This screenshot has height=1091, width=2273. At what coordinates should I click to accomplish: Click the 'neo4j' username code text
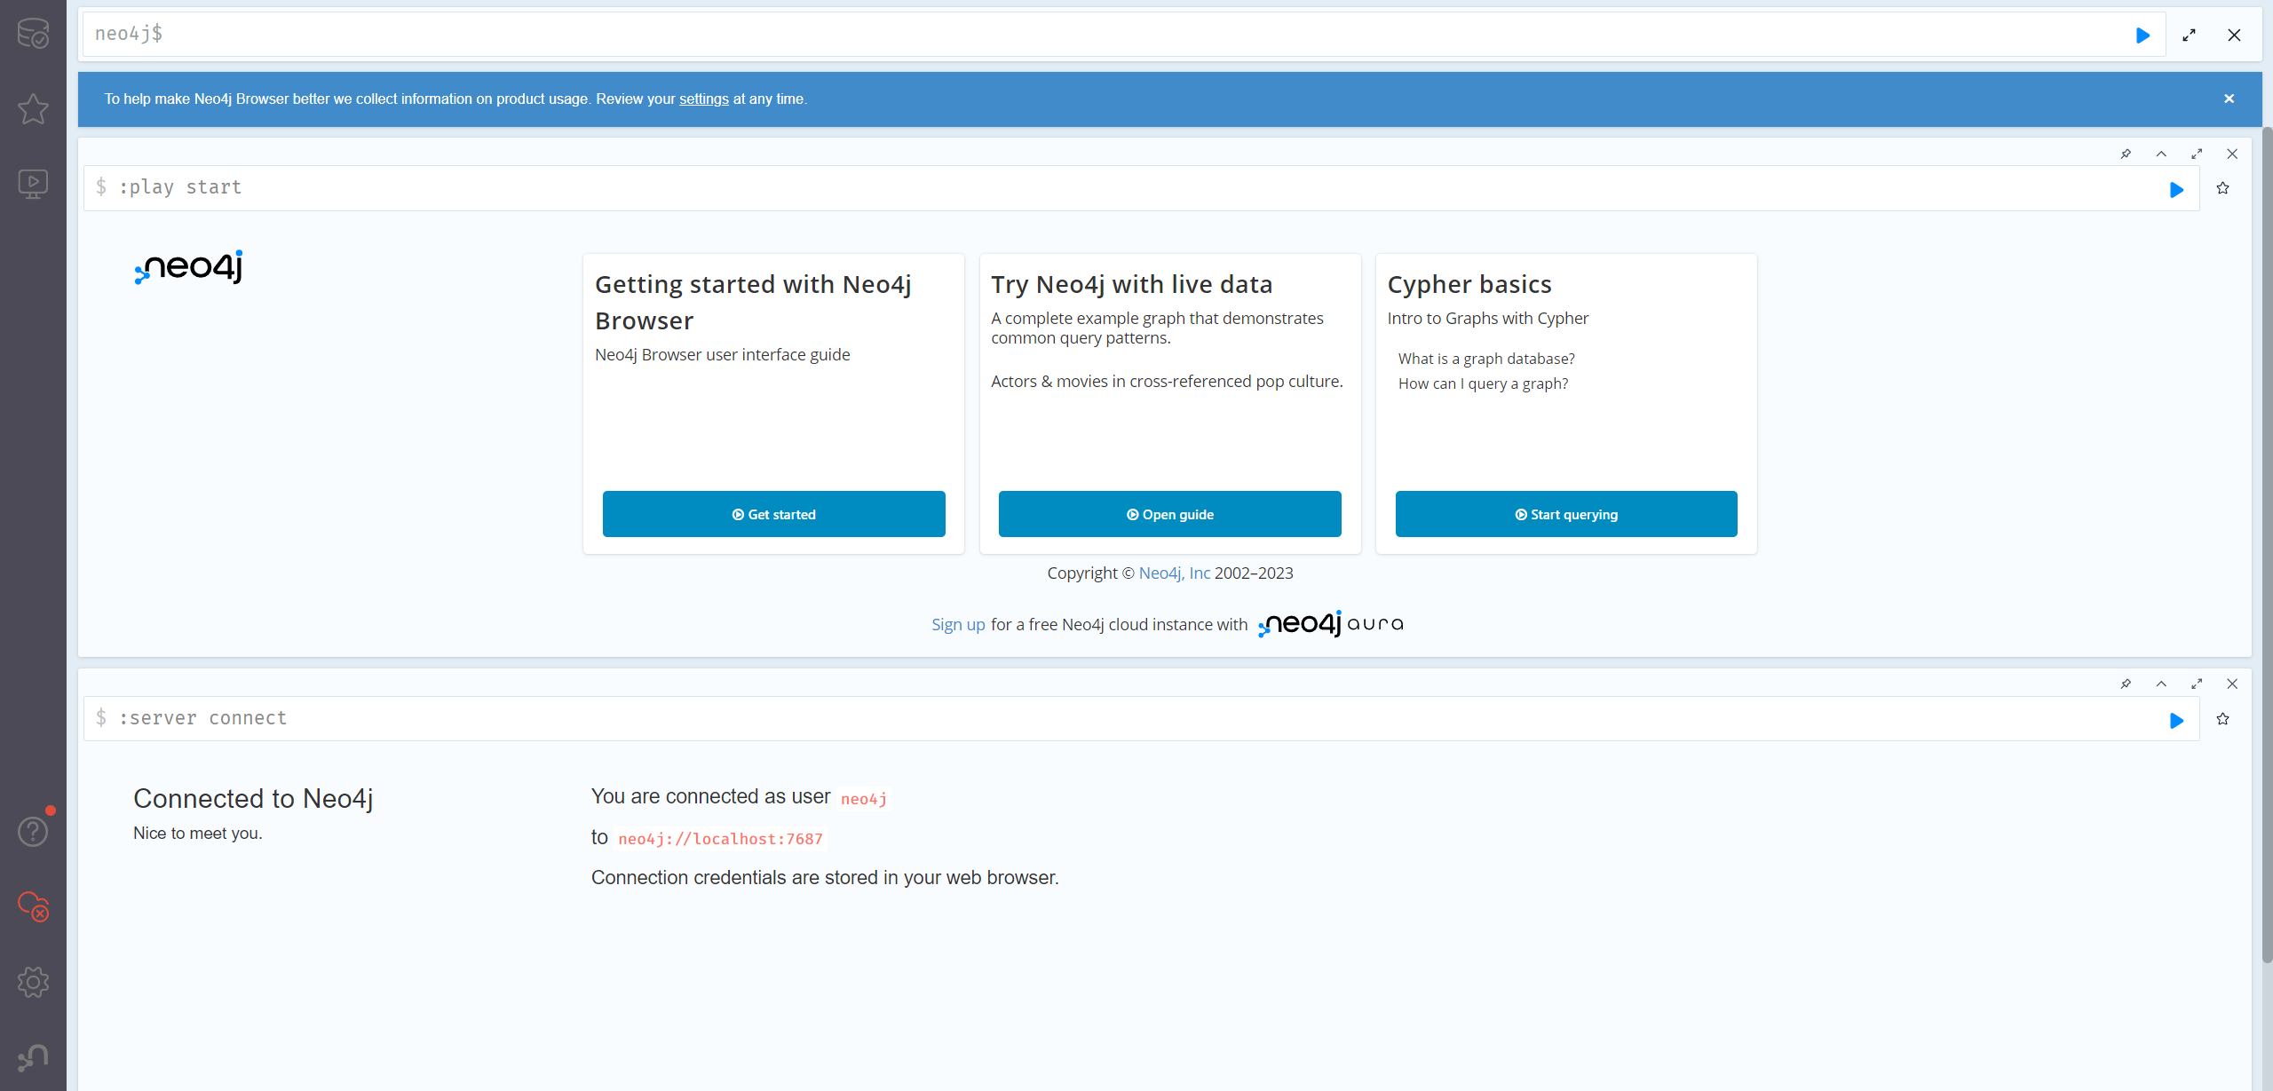(x=863, y=799)
